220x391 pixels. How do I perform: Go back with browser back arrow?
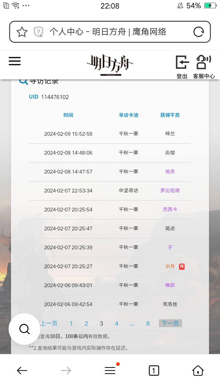pyautogui.click(x=22, y=371)
